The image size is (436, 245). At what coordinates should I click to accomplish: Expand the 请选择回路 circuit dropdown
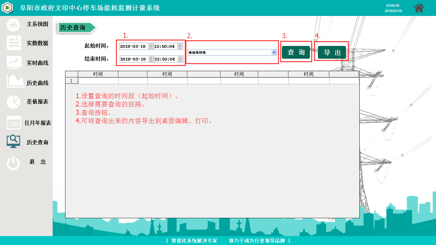click(x=274, y=52)
